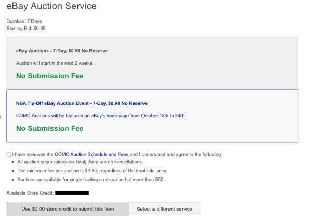Click the eBay Auction Service page heading
Screen dimensions: 312x219
[51, 7]
